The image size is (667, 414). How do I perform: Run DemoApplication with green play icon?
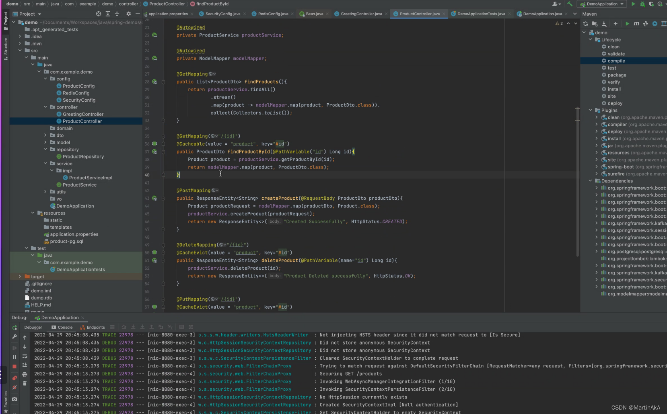(633, 4)
